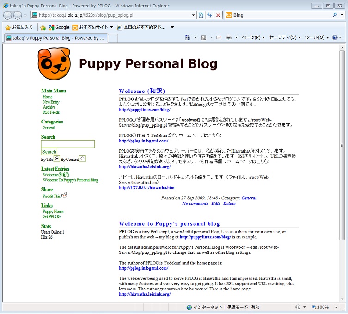Click the Read Mail icon in command bar

[219, 37]
